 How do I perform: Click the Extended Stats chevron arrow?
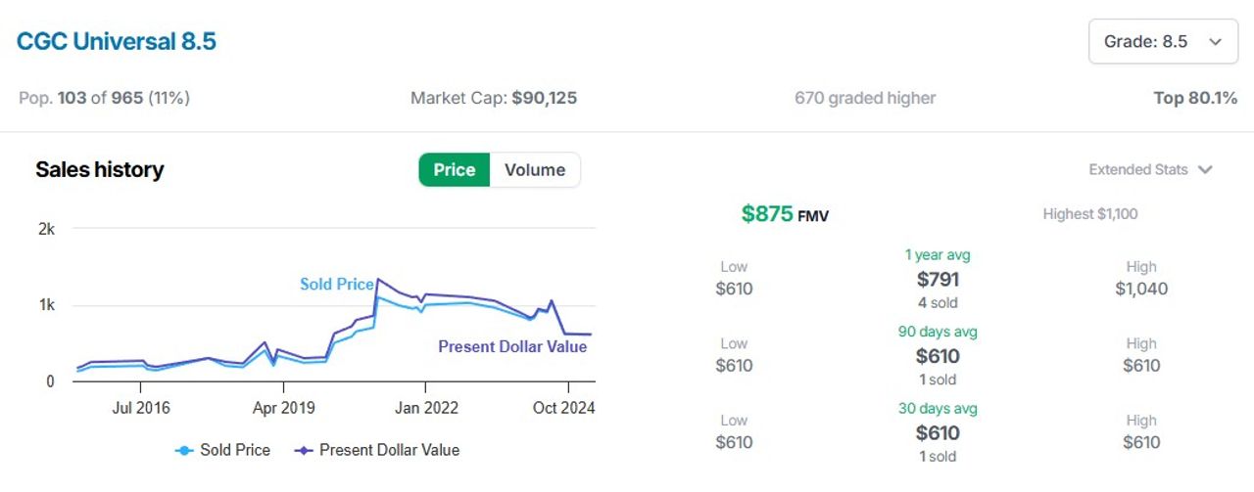coord(1205,169)
